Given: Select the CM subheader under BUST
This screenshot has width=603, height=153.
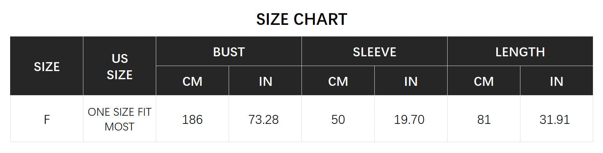Looking at the screenshot, I should [x=192, y=81].
